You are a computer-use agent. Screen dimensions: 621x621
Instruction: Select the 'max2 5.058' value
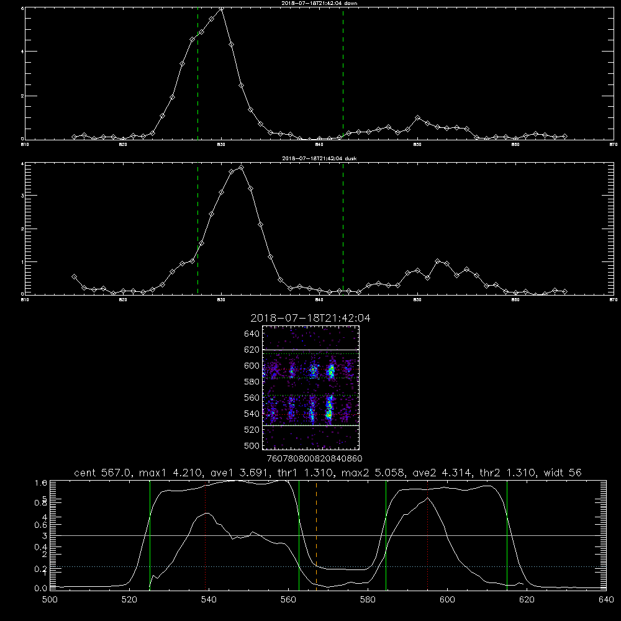[x=373, y=473]
